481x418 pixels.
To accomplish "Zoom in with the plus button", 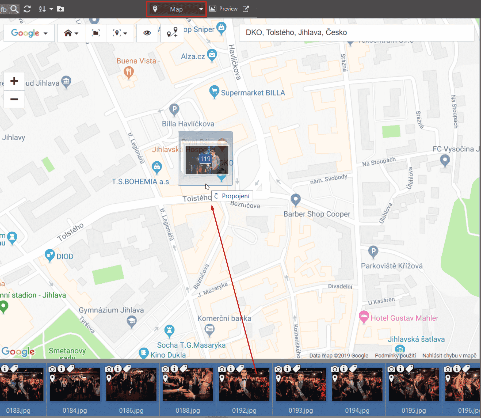I will 14,81.
